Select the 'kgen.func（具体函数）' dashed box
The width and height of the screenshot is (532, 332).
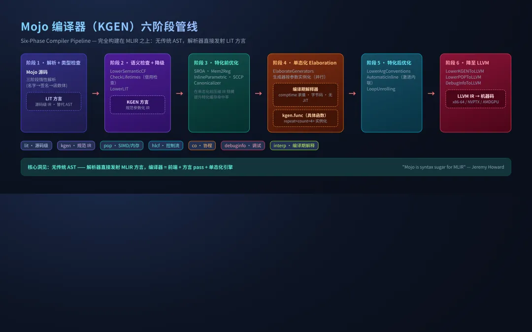pyautogui.click(x=305, y=118)
